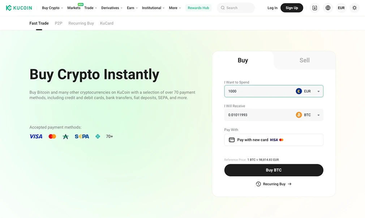
Task: Expand the BTC crypto selector dropdown
Action: tap(318, 115)
